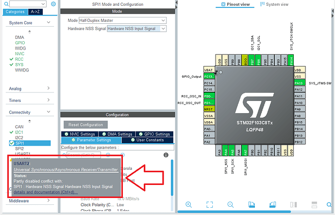
Task: Click the info icon in parameter settings
Action: click(166, 155)
